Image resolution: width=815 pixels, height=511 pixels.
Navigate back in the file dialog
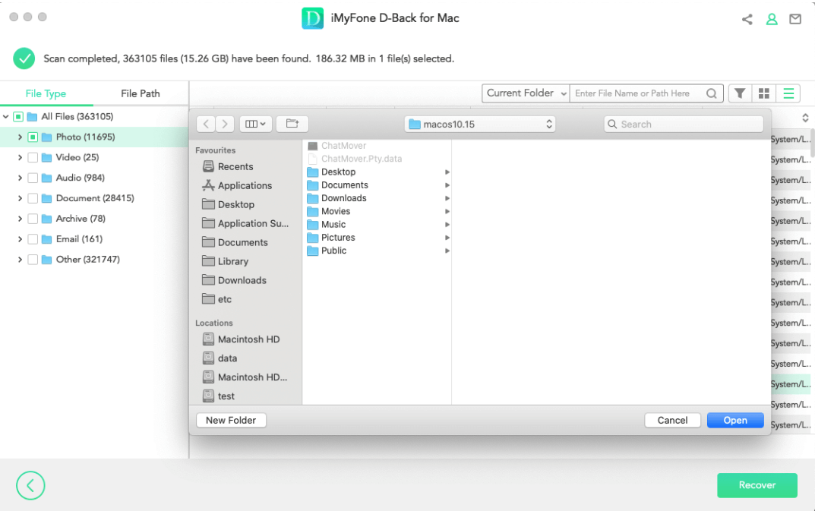click(x=206, y=124)
